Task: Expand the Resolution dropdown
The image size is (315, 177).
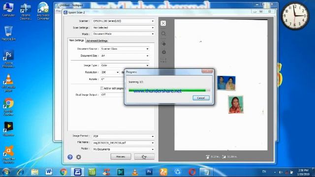Action: click(110, 72)
